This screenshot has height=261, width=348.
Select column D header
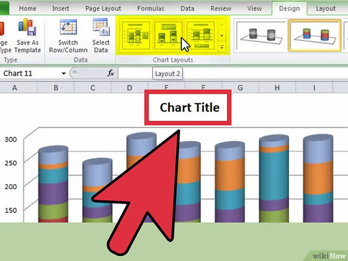130,87
